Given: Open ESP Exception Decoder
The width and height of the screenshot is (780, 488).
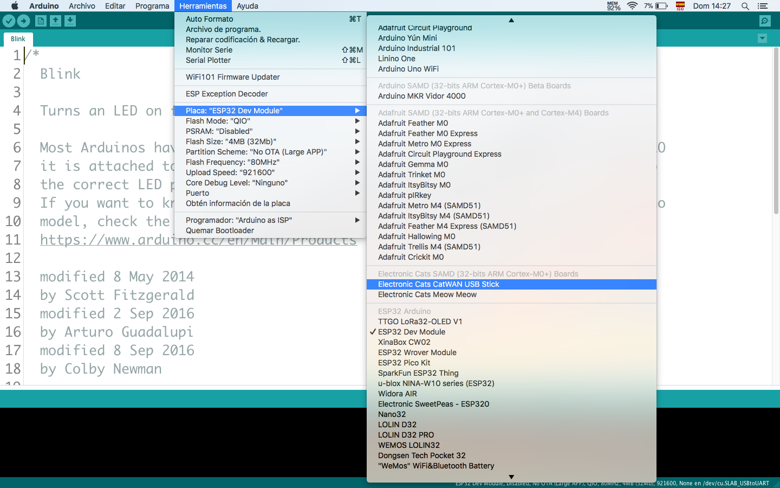Looking at the screenshot, I should 270,94.
